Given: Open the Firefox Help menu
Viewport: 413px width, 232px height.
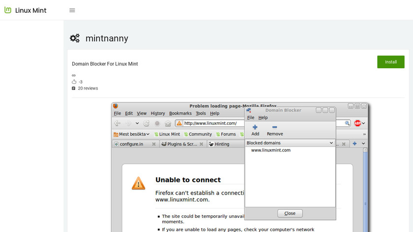Looking at the screenshot, I should (x=215, y=113).
